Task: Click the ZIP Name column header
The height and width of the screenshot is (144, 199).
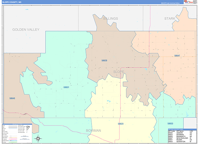Action: tap(180, 131)
